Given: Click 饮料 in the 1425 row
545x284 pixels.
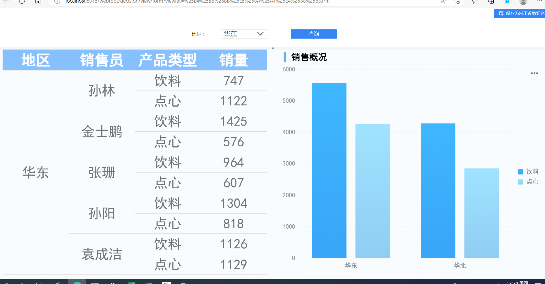Looking at the screenshot, I should click(x=168, y=122).
